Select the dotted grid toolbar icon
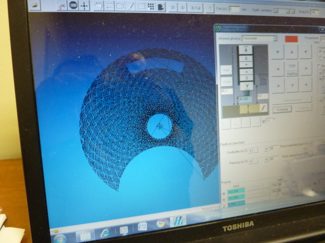The height and width of the screenshot is (243, 325). coord(151,6)
